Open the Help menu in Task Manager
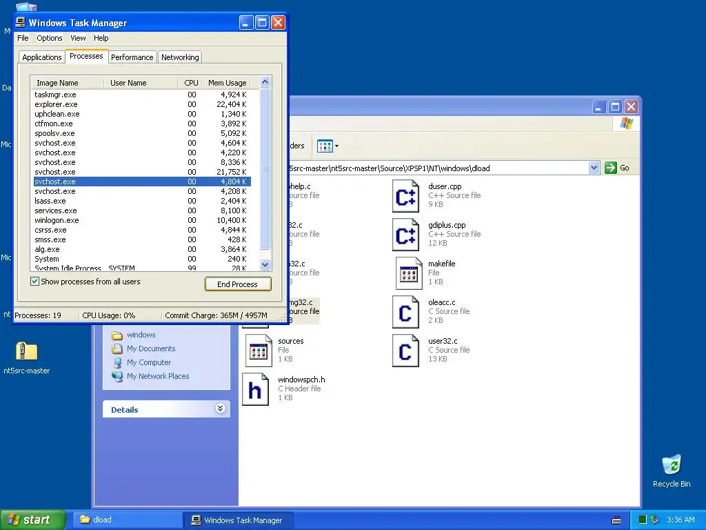Image resolution: width=706 pixels, height=530 pixels. click(x=101, y=38)
